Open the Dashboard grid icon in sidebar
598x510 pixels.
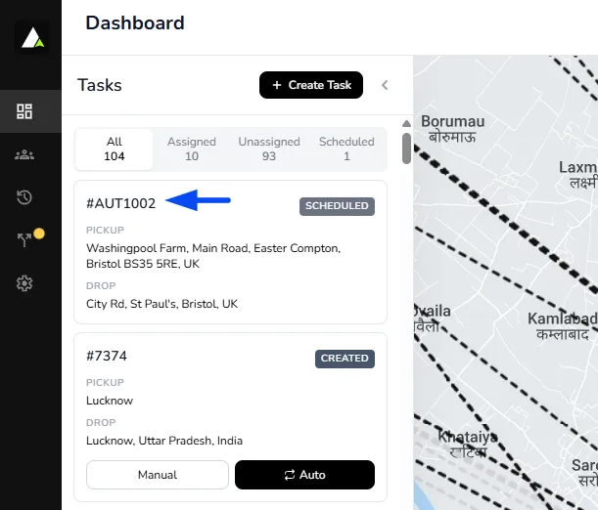pyautogui.click(x=24, y=111)
